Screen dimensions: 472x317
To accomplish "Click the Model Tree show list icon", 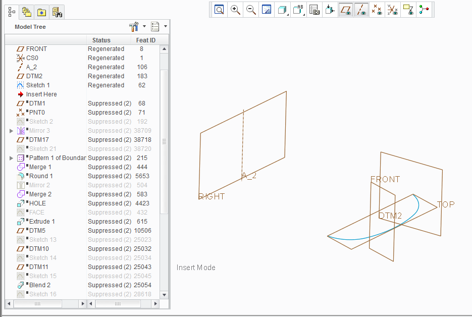I will 155,26.
